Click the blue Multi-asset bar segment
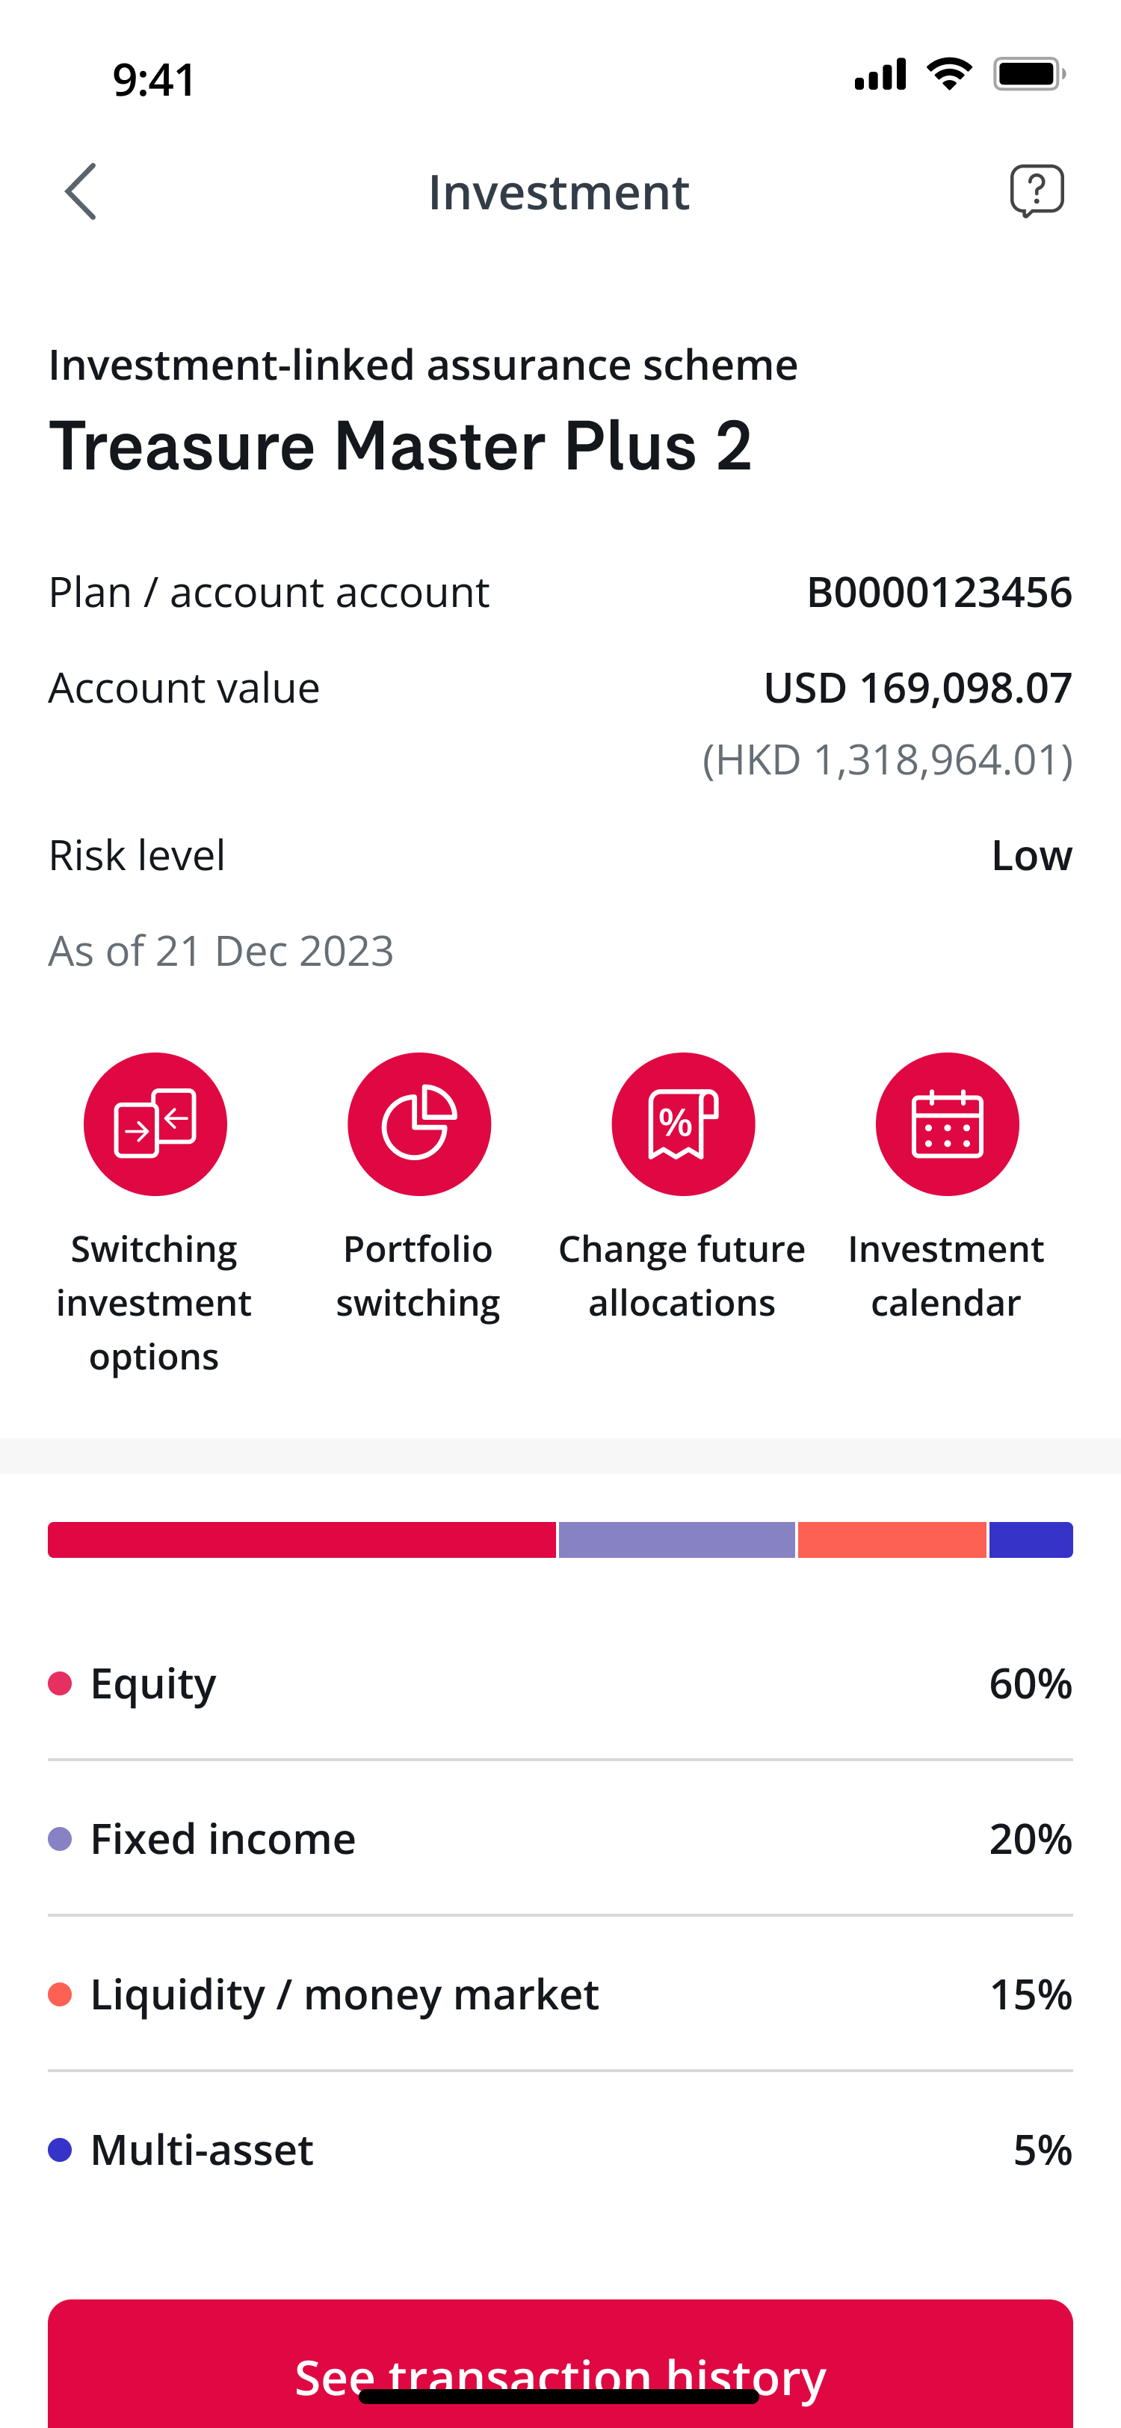This screenshot has width=1121, height=2428. [x=1031, y=1540]
